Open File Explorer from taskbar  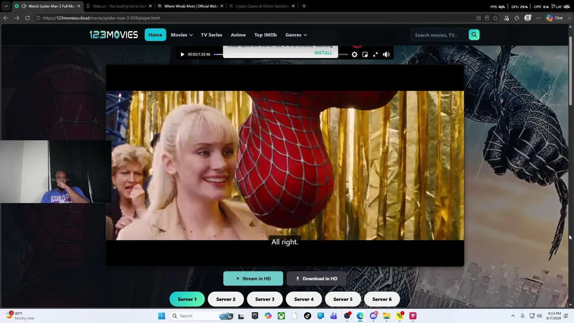386,316
